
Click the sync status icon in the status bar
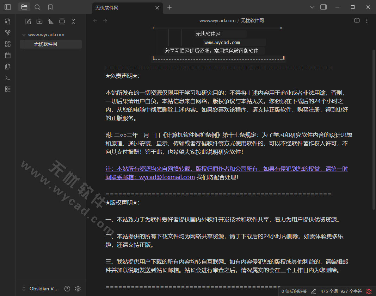point(369,291)
